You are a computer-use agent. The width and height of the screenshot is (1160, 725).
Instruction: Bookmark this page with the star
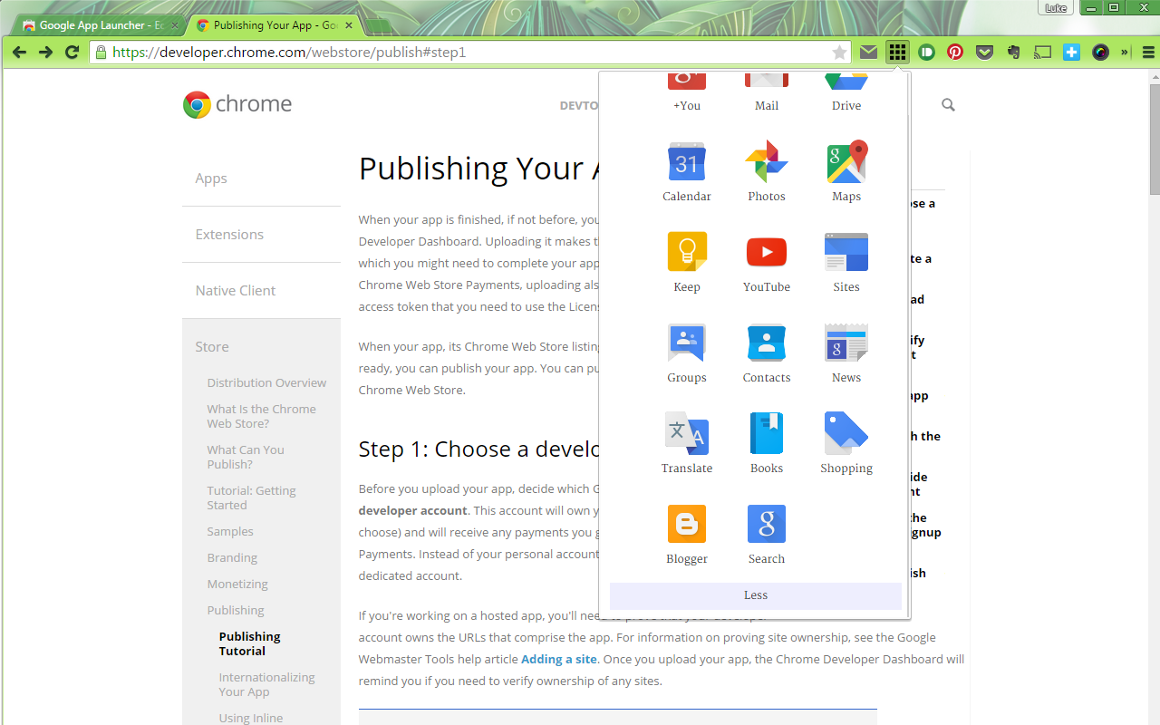tap(839, 53)
